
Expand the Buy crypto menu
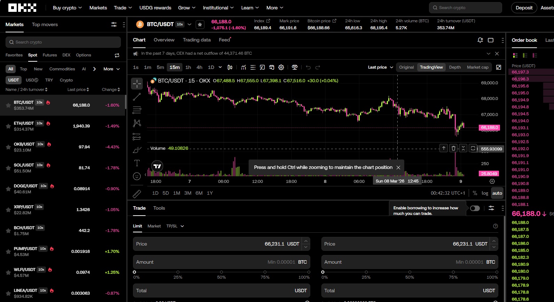[x=67, y=8]
